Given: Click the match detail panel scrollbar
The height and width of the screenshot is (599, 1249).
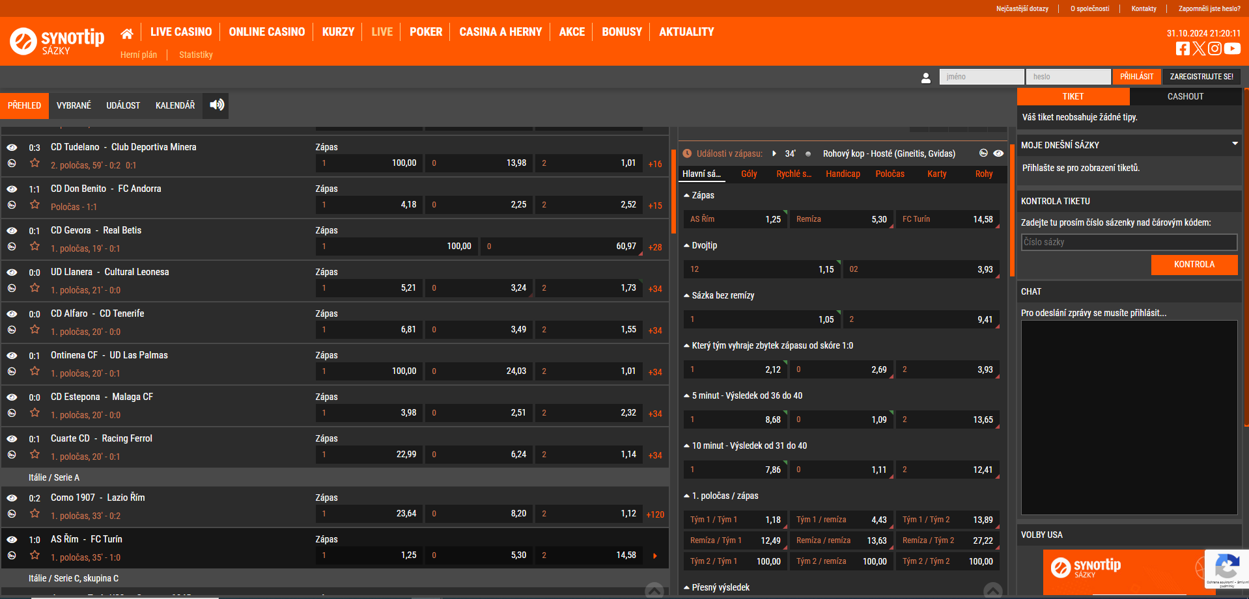Looking at the screenshot, I should point(1012,211).
